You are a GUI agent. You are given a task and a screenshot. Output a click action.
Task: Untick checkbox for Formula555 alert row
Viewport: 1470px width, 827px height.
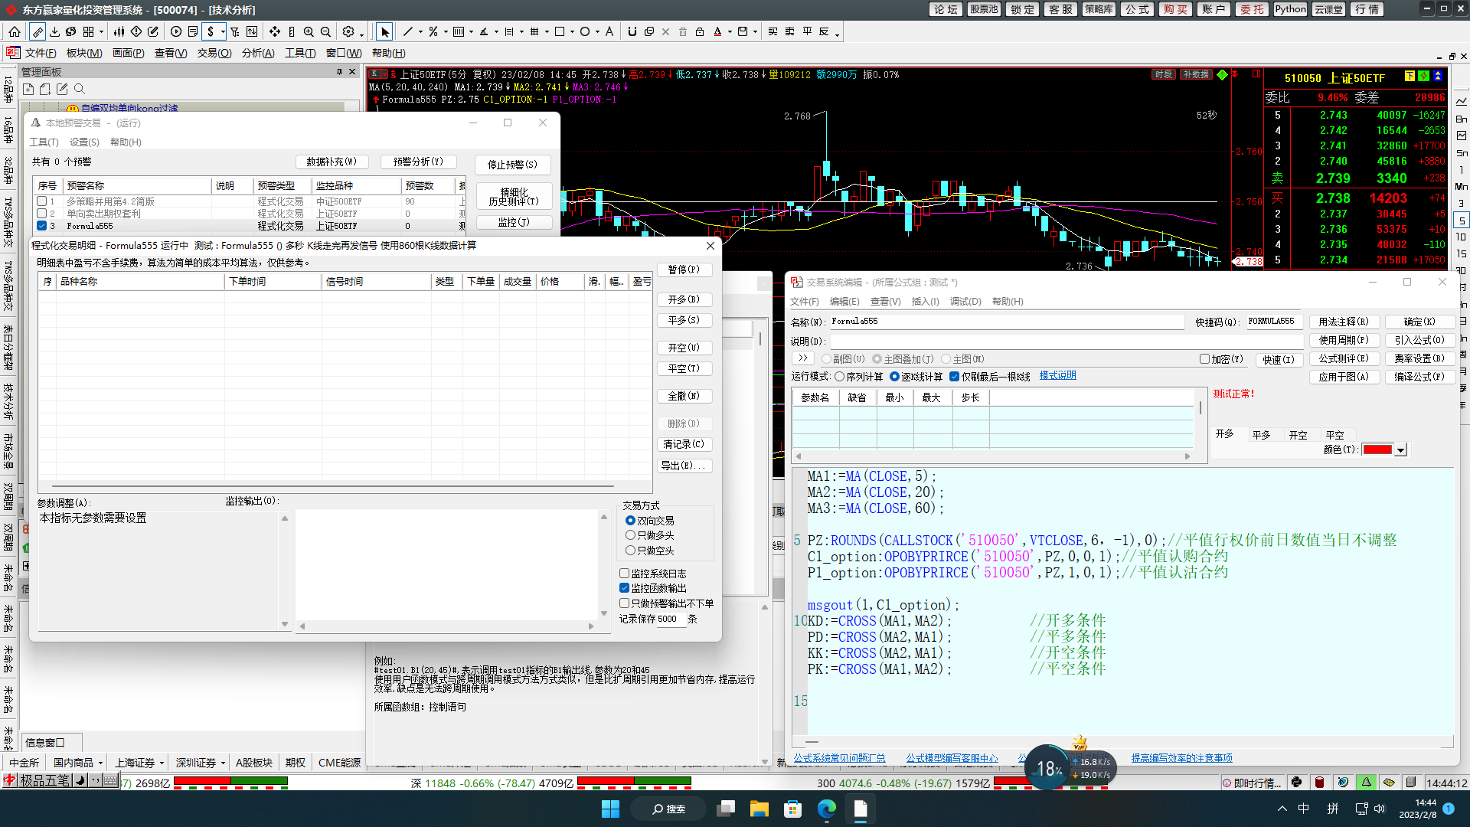click(x=42, y=226)
